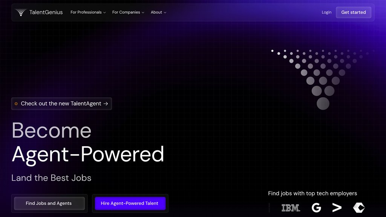Click the IBM employer logo
386x217 pixels.
click(291, 208)
